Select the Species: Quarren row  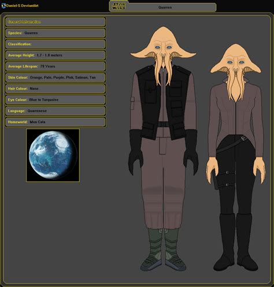click(x=55, y=33)
